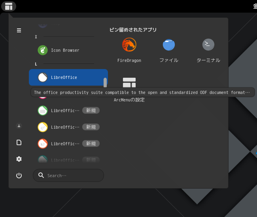
Task: Open the Documents sidebar icon
Action: [19, 142]
